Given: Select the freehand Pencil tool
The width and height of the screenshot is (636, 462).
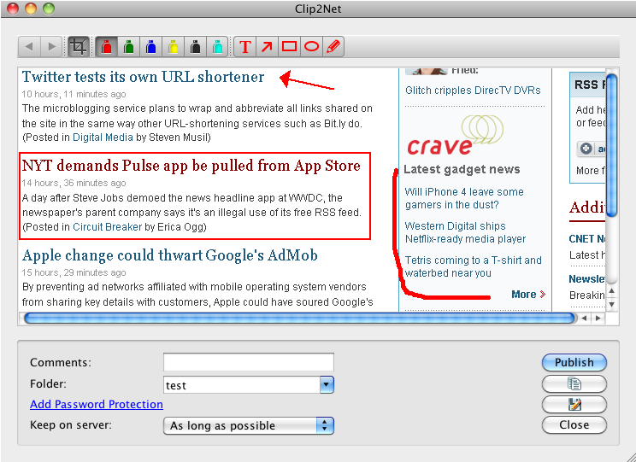Looking at the screenshot, I should point(333,47).
